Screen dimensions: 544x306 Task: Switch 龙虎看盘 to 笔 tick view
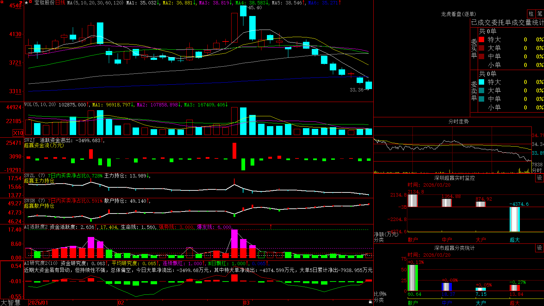coord(540,14)
